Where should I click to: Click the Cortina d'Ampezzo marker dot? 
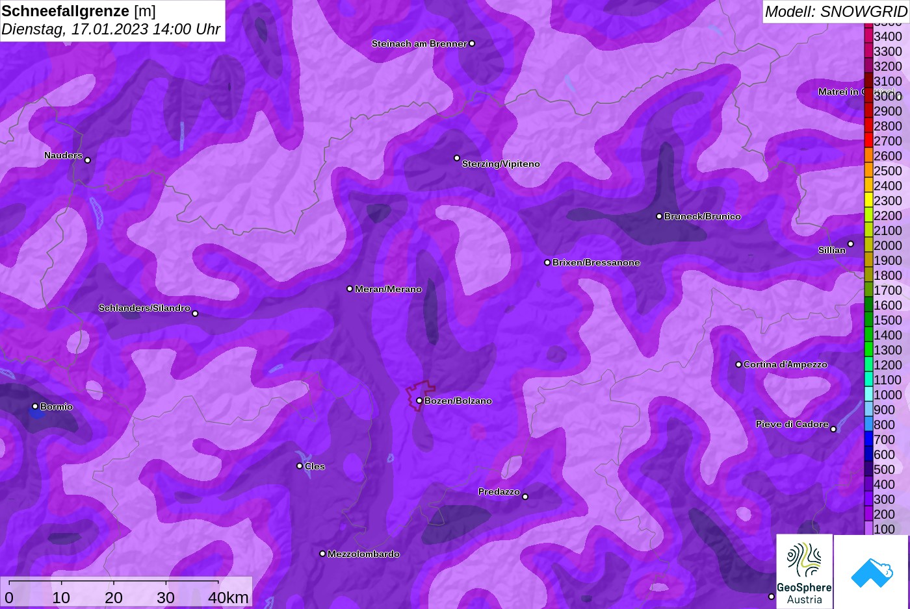point(738,364)
